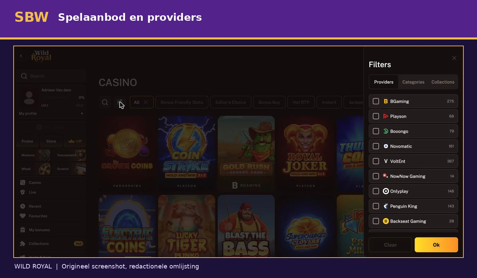Open the Promo tab in sidebar
The height and width of the screenshot is (278, 477).
(x=27, y=141)
